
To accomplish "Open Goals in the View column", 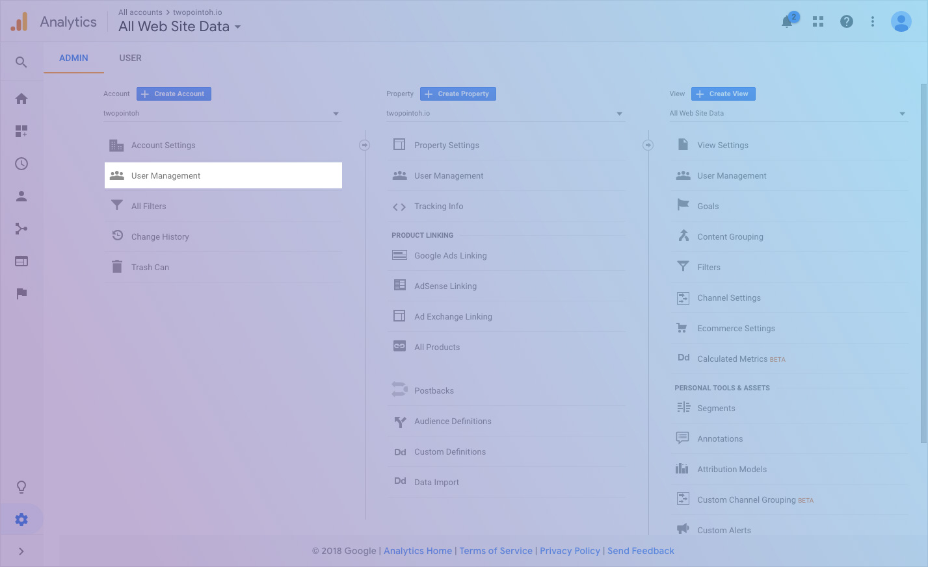I will (x=789, y=206).
